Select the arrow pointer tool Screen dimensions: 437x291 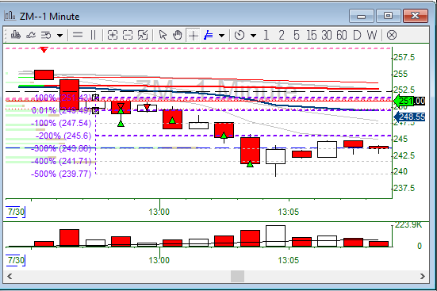point(163,35)
